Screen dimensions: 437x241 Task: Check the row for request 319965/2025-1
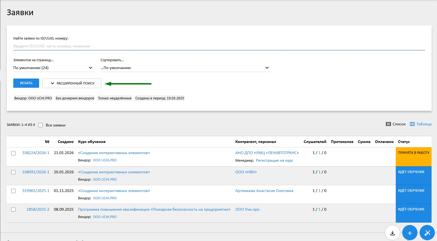13,191
